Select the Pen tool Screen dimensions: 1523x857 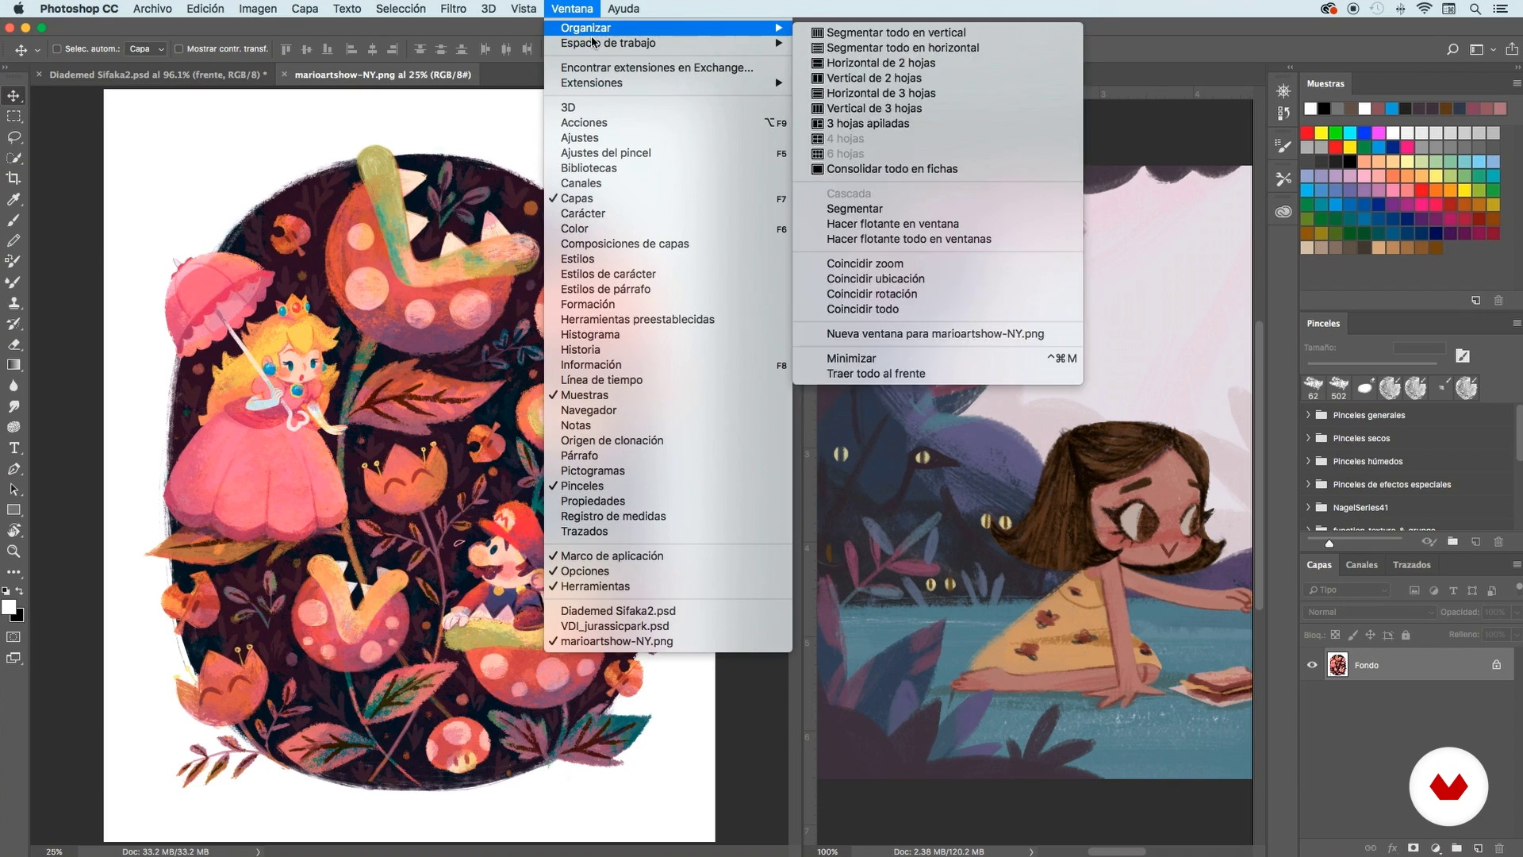(x=13, y=469)
